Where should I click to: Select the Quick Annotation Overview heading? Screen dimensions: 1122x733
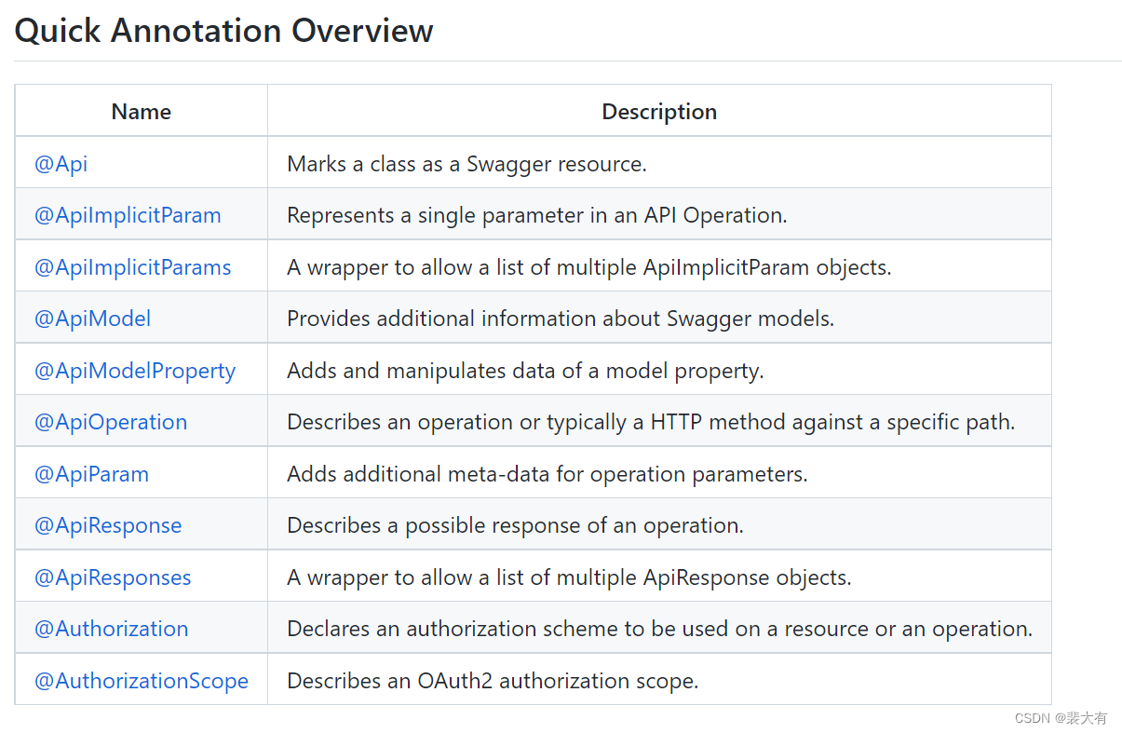pos(223,30)
